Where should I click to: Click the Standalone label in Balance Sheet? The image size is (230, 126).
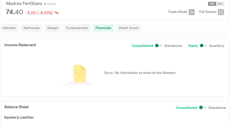click(x=217, y=108)
